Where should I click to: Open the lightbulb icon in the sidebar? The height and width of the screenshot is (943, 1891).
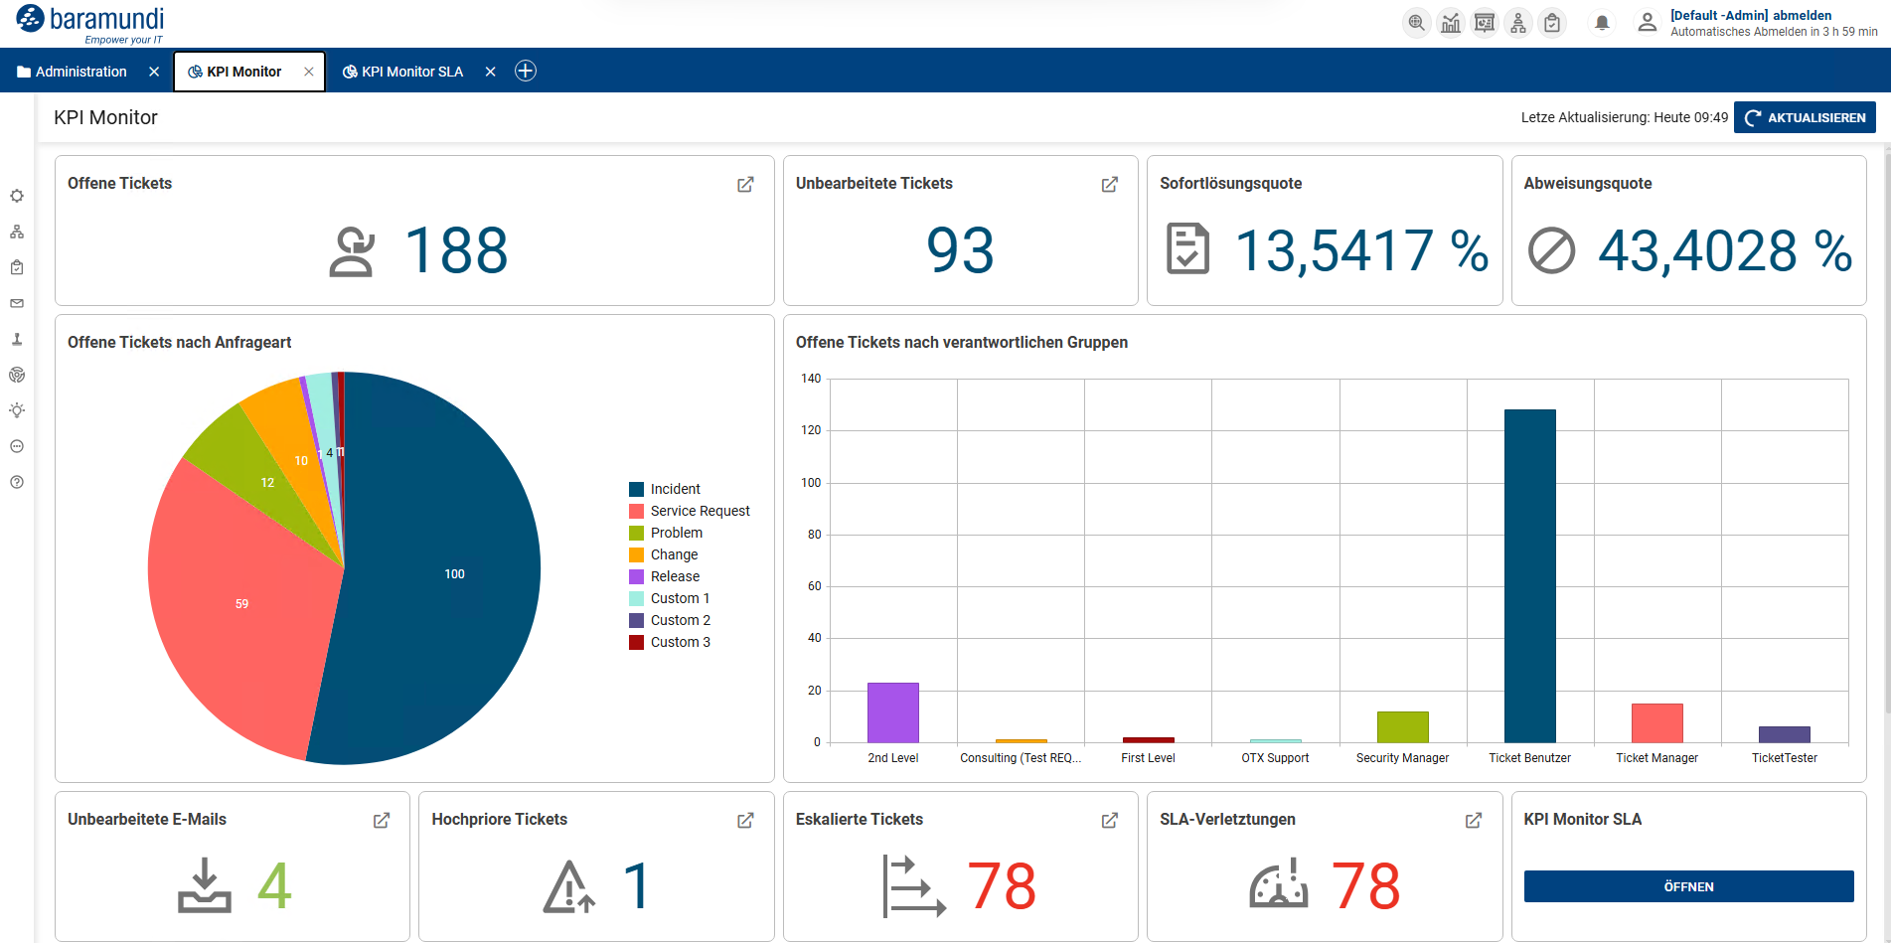click(x=17, y=410)
